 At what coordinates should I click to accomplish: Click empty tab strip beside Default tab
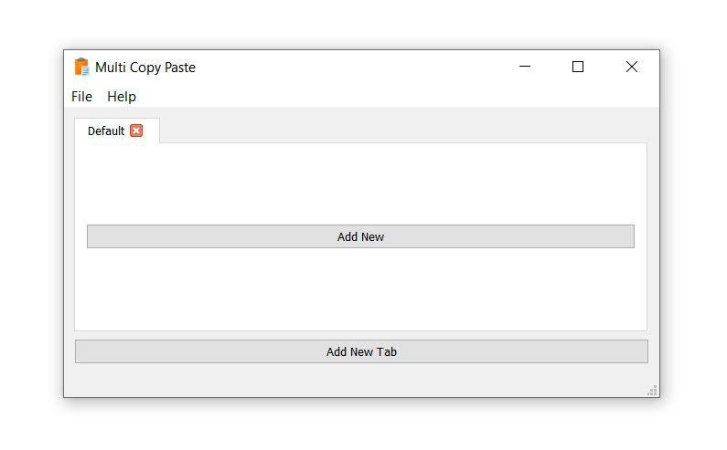403,130
